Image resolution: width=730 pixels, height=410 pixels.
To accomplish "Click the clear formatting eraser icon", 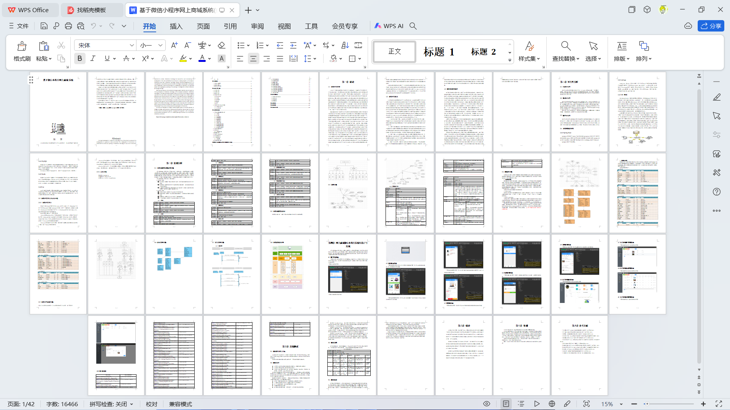I will click(221, 45).
